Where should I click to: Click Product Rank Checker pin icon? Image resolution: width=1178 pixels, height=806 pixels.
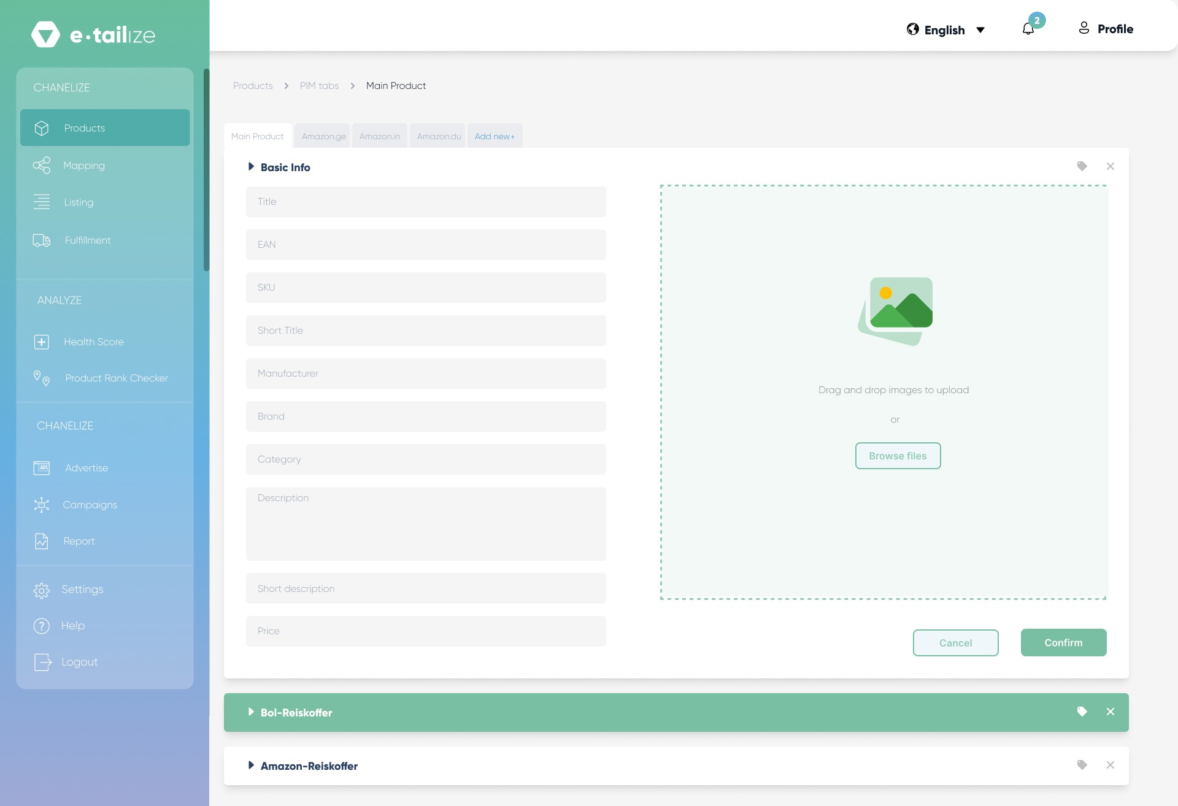[41, 378]
